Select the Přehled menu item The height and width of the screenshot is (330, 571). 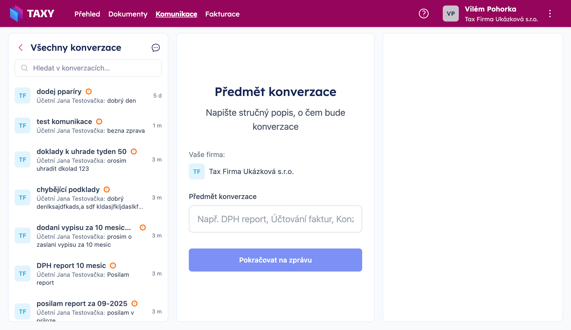(87, 14)
